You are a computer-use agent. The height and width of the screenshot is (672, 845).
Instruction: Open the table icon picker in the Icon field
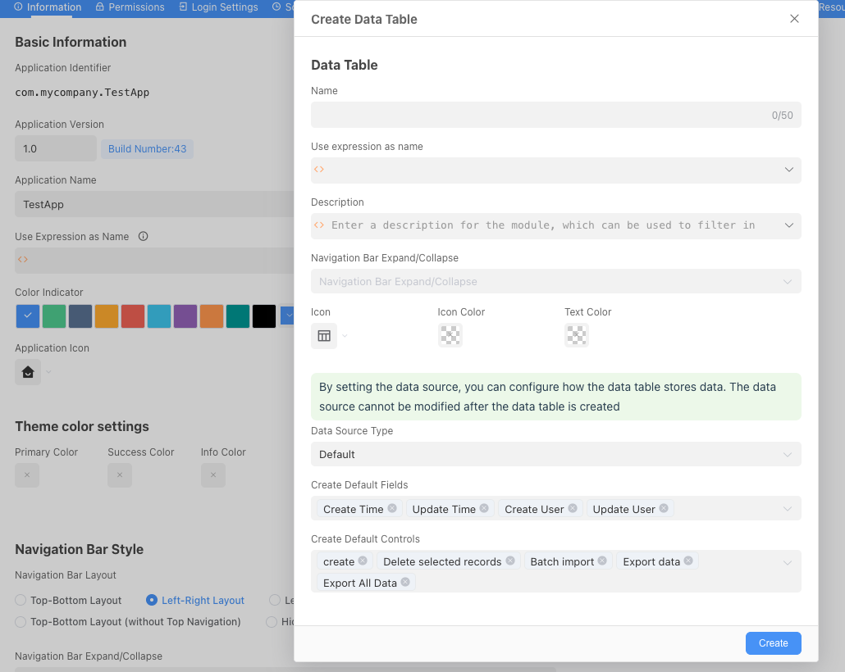coord(325,335)
